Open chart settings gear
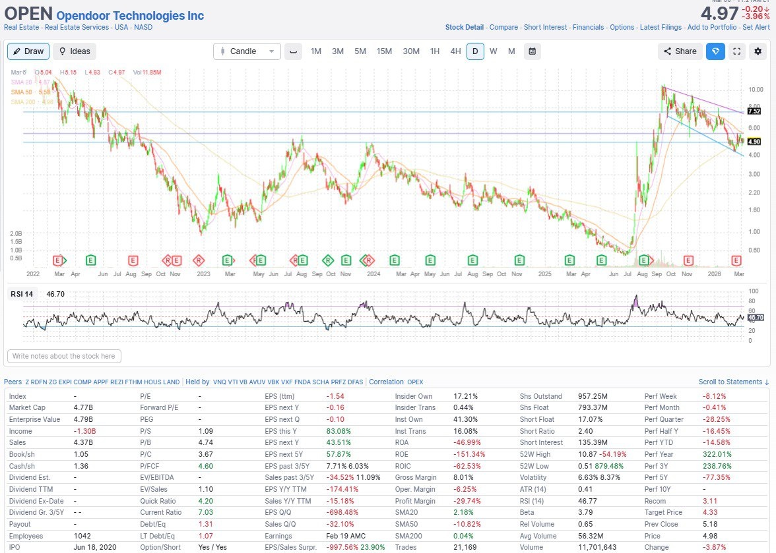The width and height of the screenshot is (776, 553). (x=758, y=51)
